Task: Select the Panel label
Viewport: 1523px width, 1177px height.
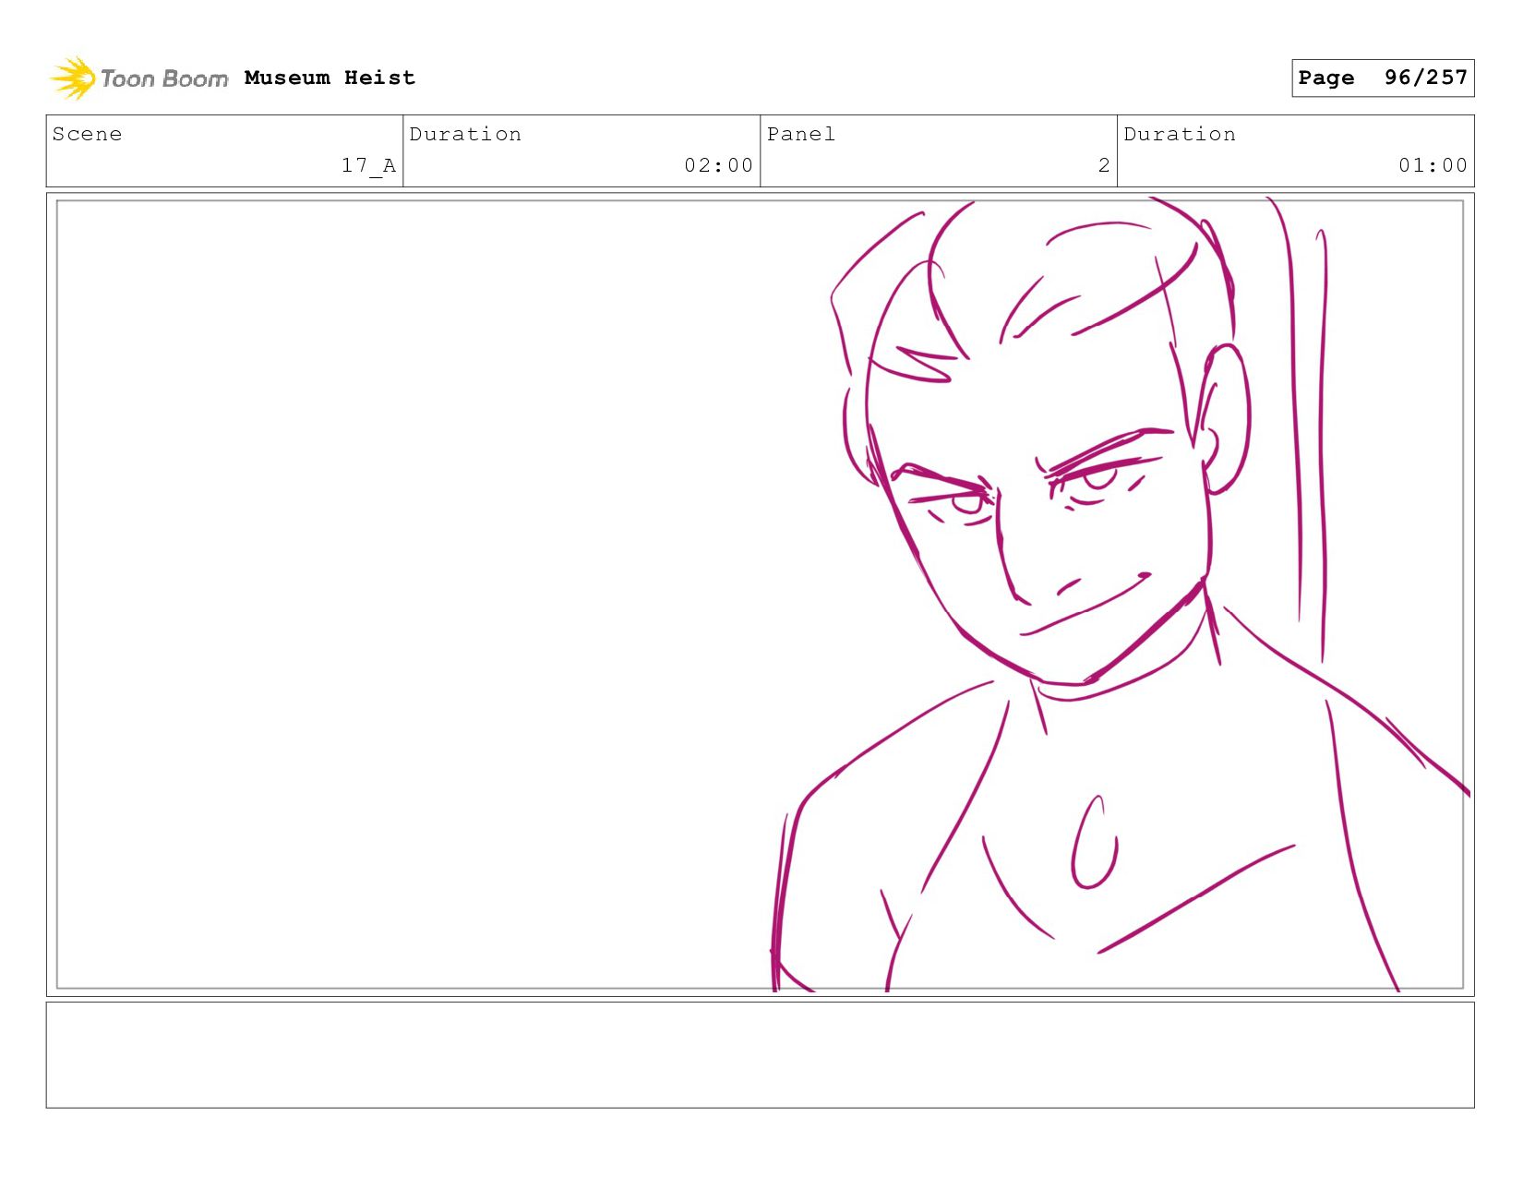Action: coord(801,134)
